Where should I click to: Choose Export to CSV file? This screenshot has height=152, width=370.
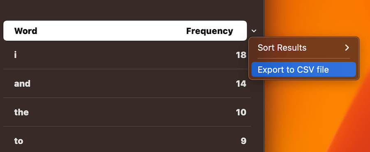point(304,70)
